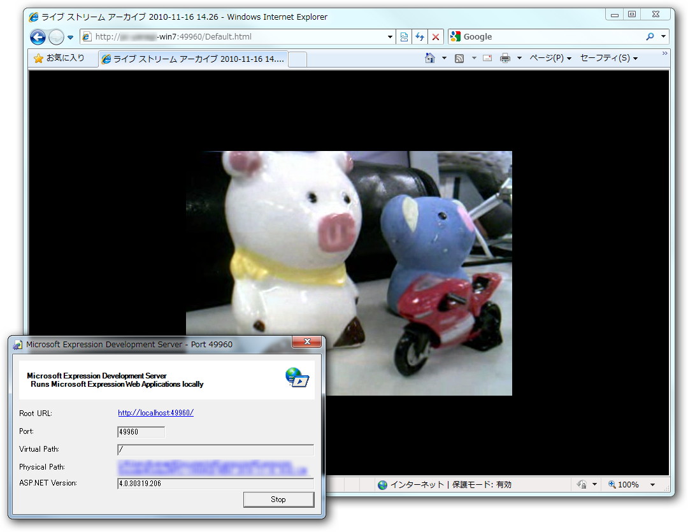Stop page loading with the red X icon
This screenshot has height=532, width=688.
tap(435, 38)
